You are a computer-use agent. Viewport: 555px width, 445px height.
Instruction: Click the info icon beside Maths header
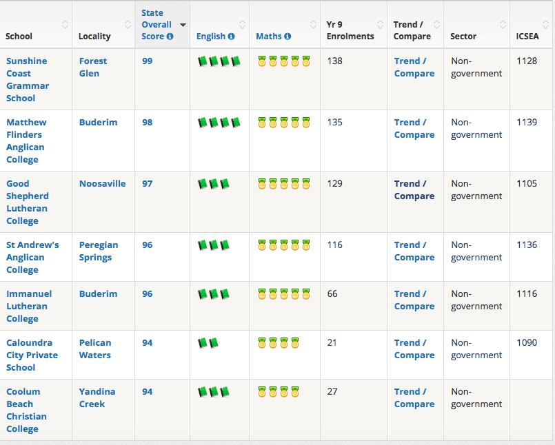[287, 37]
